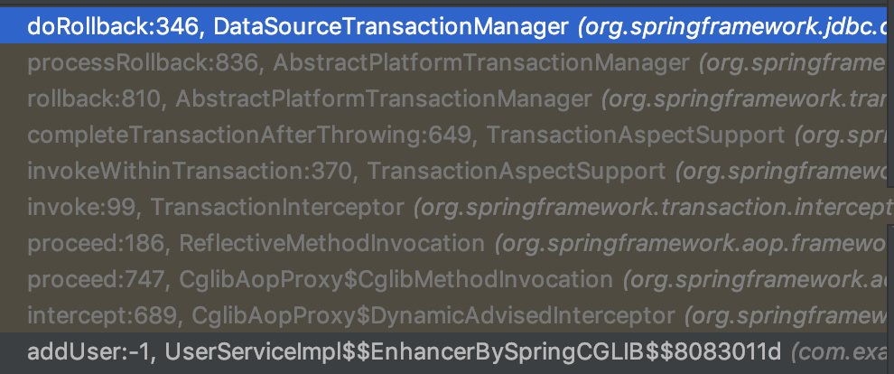Click the ReflectiveMethodInvocation class name

331,243
